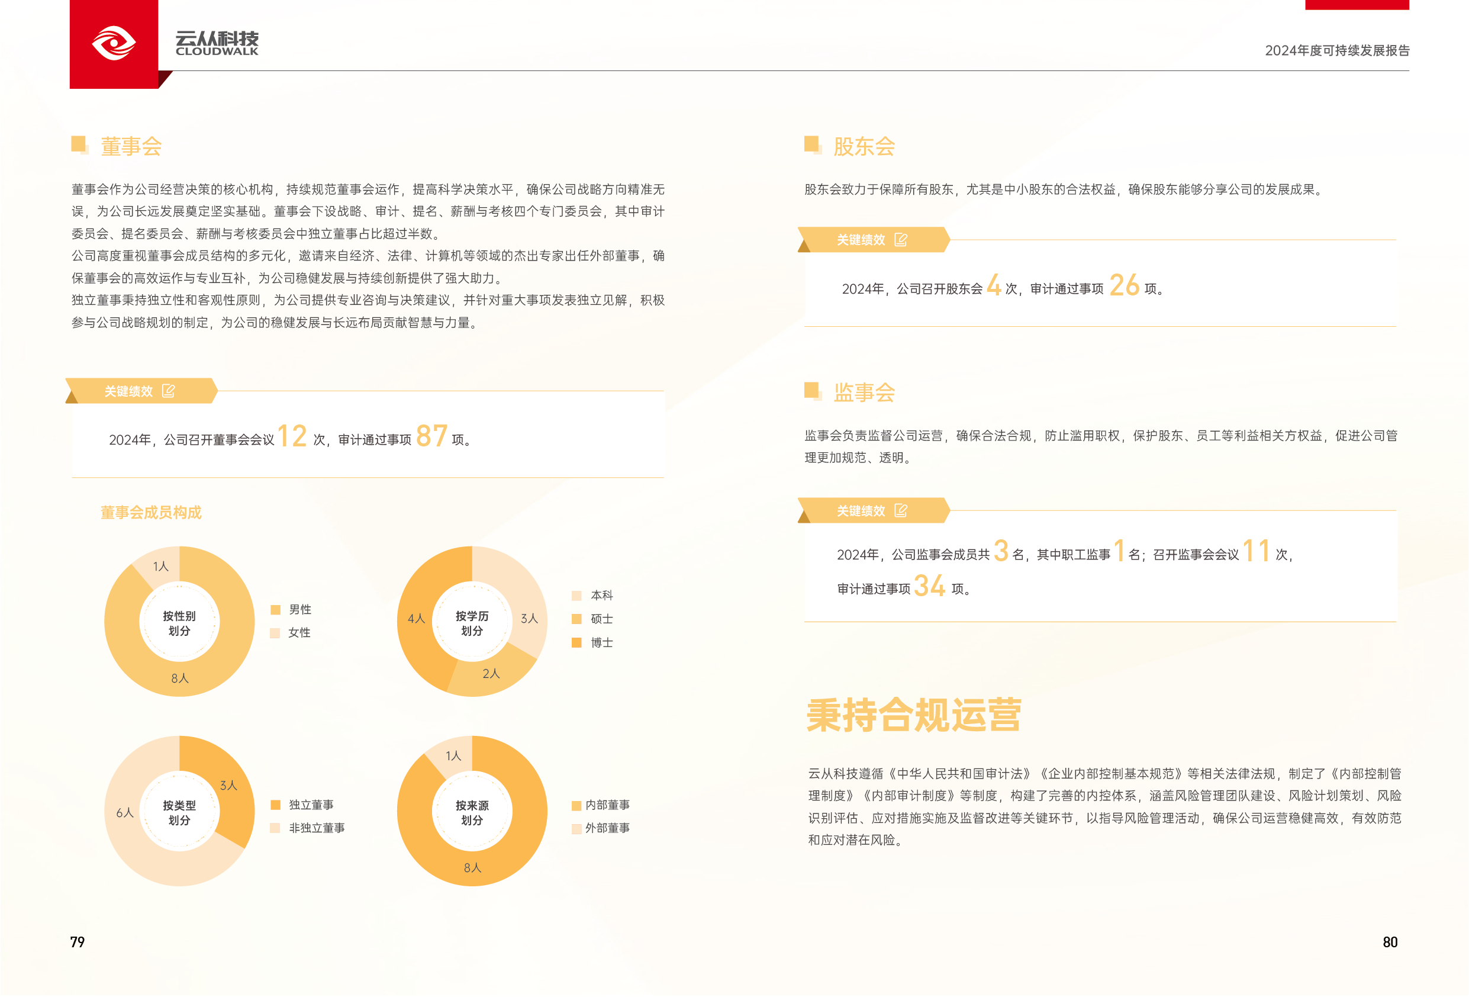This screenshot has height=997, width=1469.
Task: Click the 女性 legend color swatch
Action: [x=276, y=633]
